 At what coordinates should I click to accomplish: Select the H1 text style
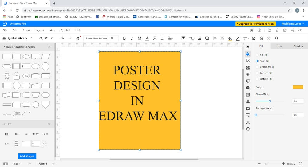[6, 134]
